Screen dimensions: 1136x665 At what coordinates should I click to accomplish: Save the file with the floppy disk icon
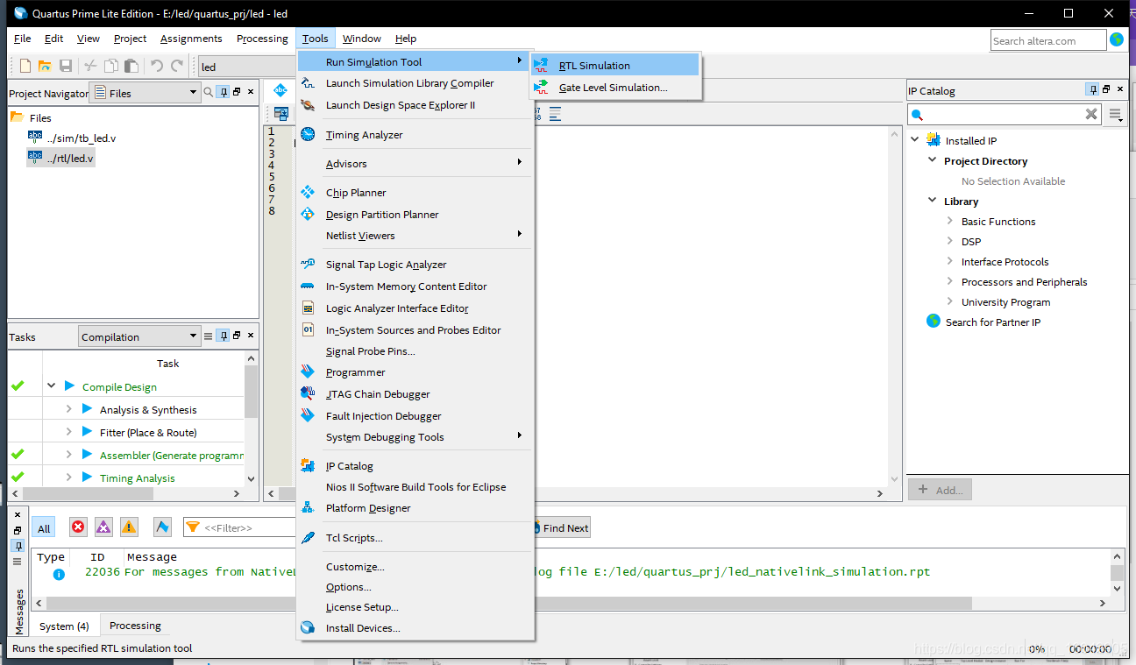pyautogui.click(x=66, y=66)
